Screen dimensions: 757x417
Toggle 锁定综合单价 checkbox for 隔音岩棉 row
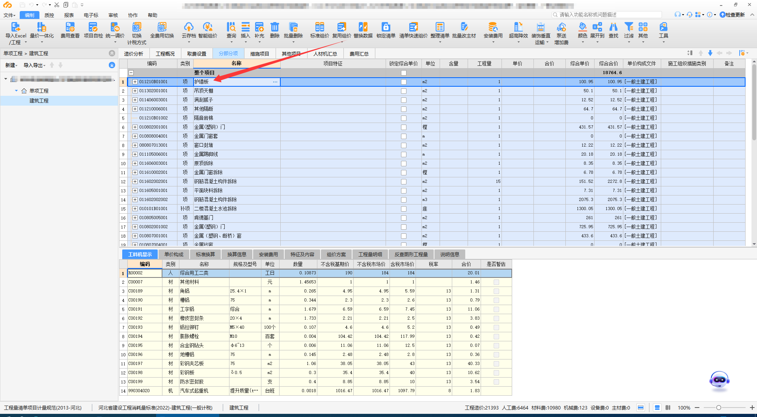(403, 118)
